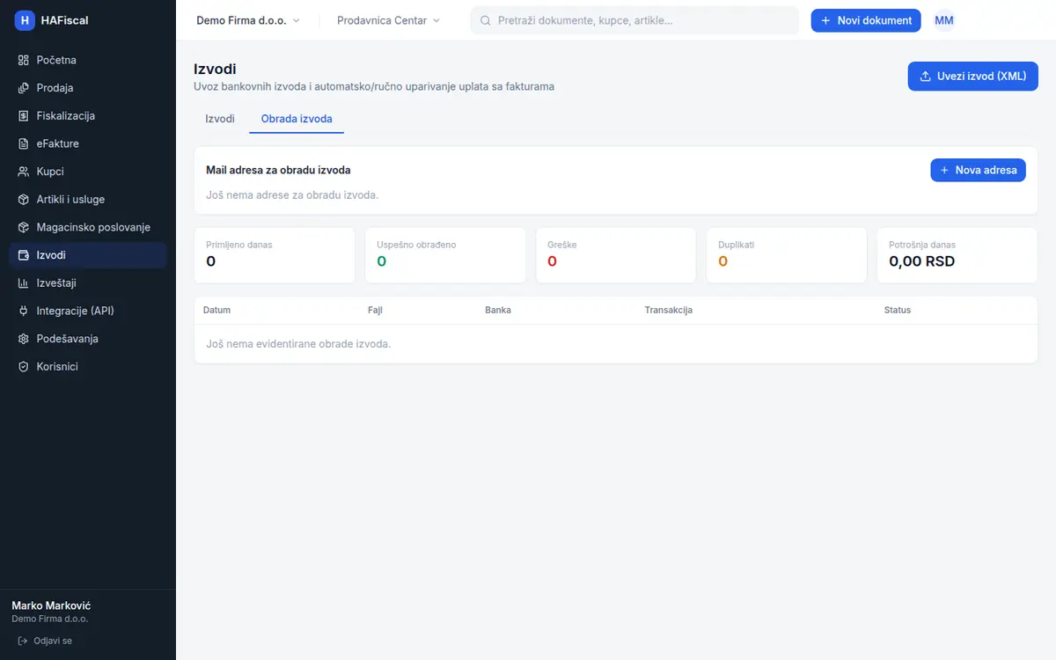Click the eFakture document icon

pyautogui.click(x=24, y=143)
